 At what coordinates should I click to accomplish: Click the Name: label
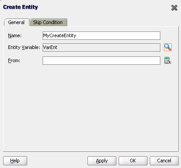[14, 35]
